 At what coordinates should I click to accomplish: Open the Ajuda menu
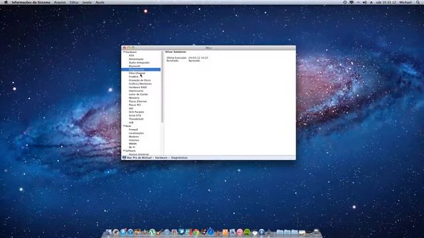(100, 2)
